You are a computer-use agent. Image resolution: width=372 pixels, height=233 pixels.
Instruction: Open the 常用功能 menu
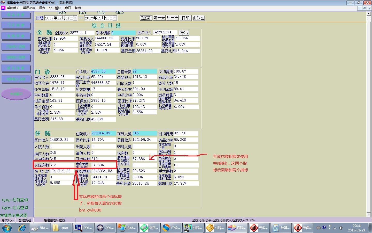[x=29, y=8]
